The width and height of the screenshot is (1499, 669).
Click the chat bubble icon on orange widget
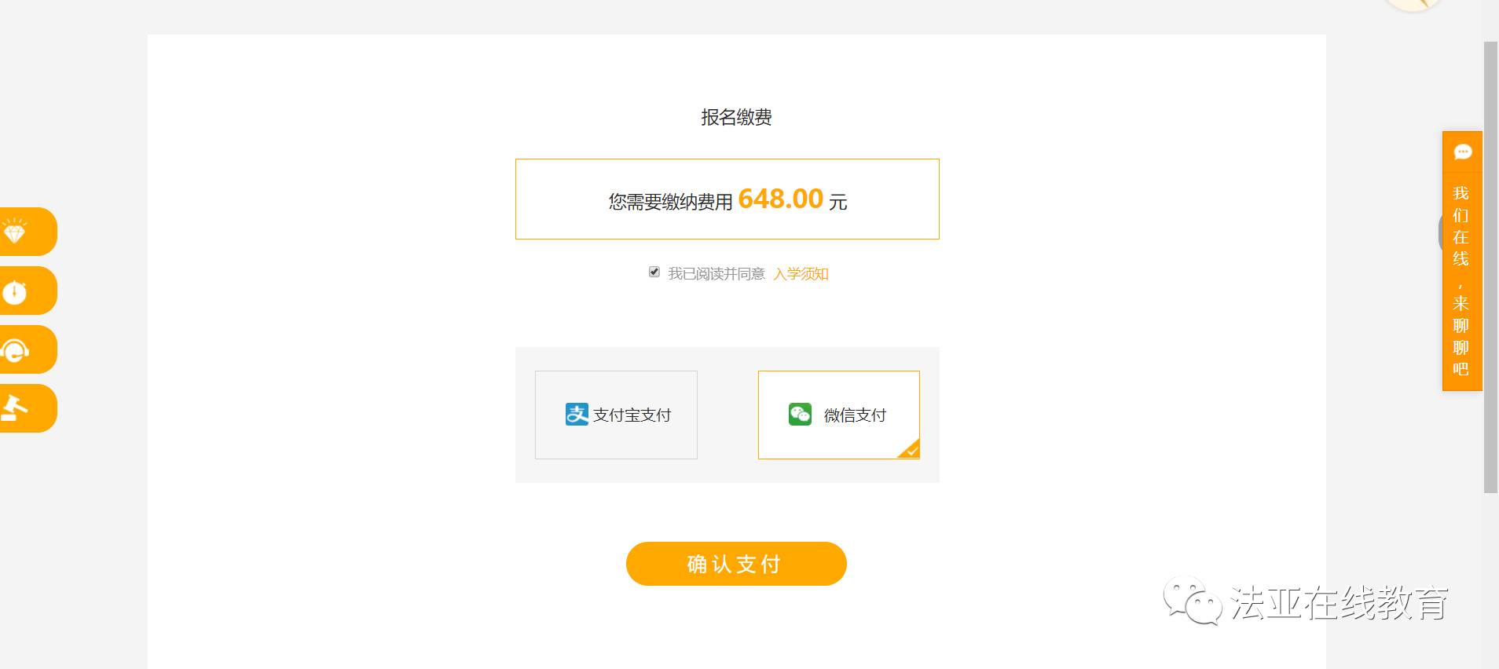1462,152
